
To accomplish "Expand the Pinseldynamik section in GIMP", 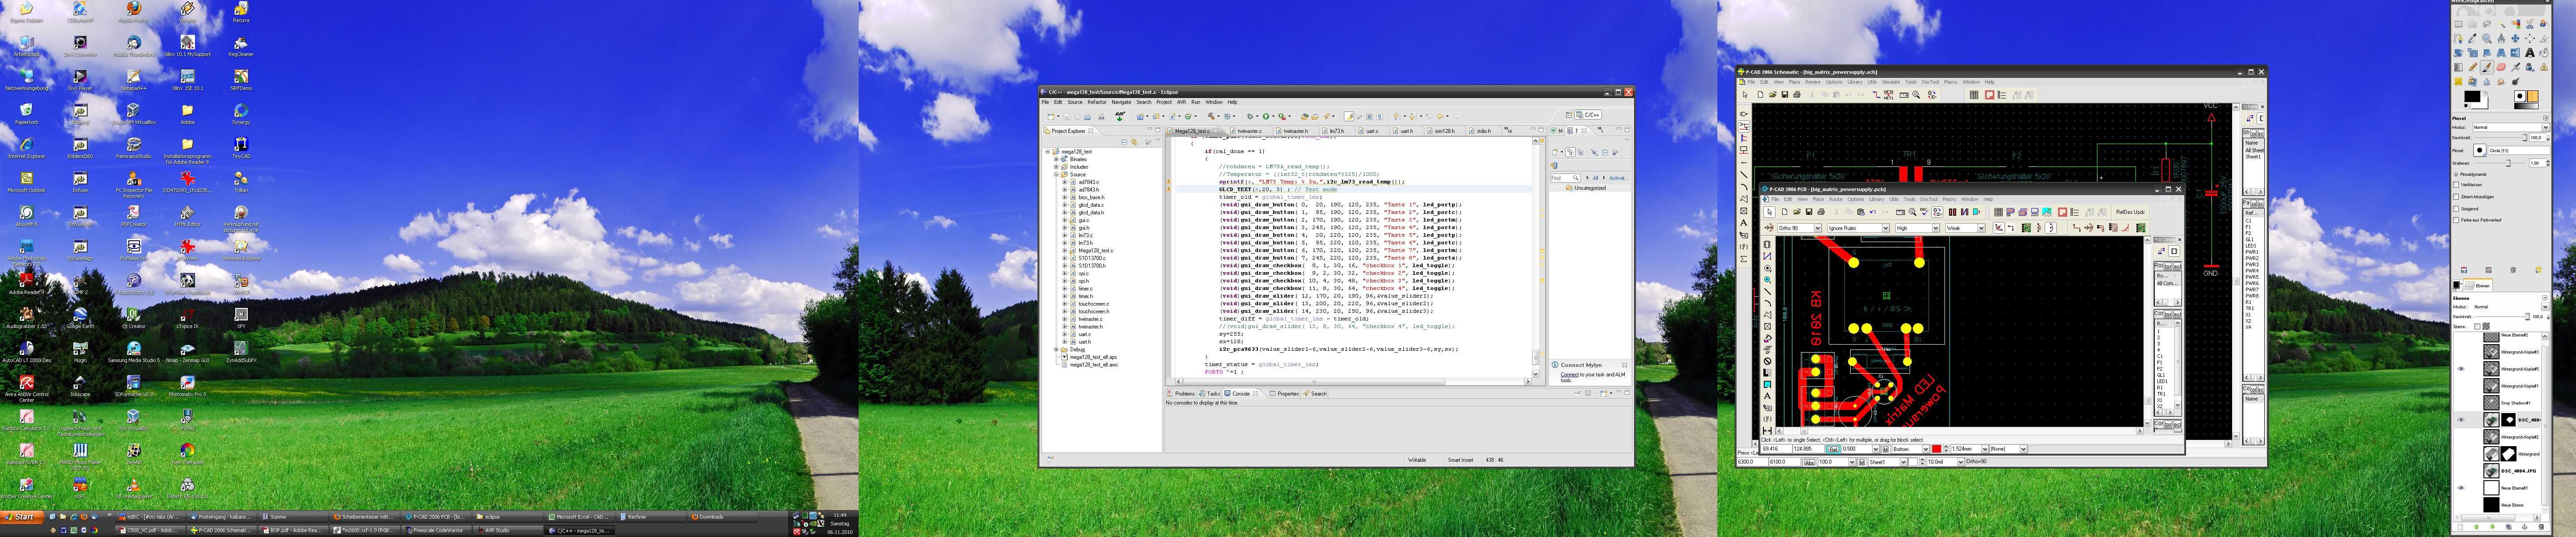I will coord(2456,175).
